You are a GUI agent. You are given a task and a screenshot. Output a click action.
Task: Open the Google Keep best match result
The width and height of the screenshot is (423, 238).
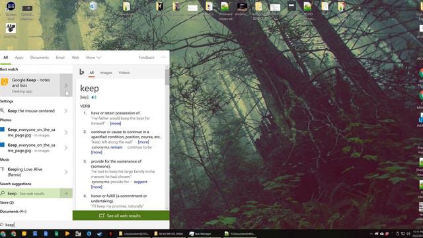(x=30, y=85)
